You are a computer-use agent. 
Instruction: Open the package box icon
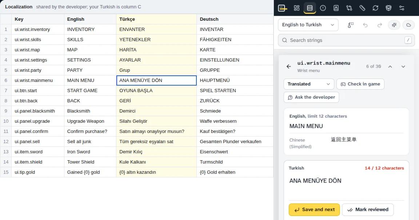tap(388, 8)
